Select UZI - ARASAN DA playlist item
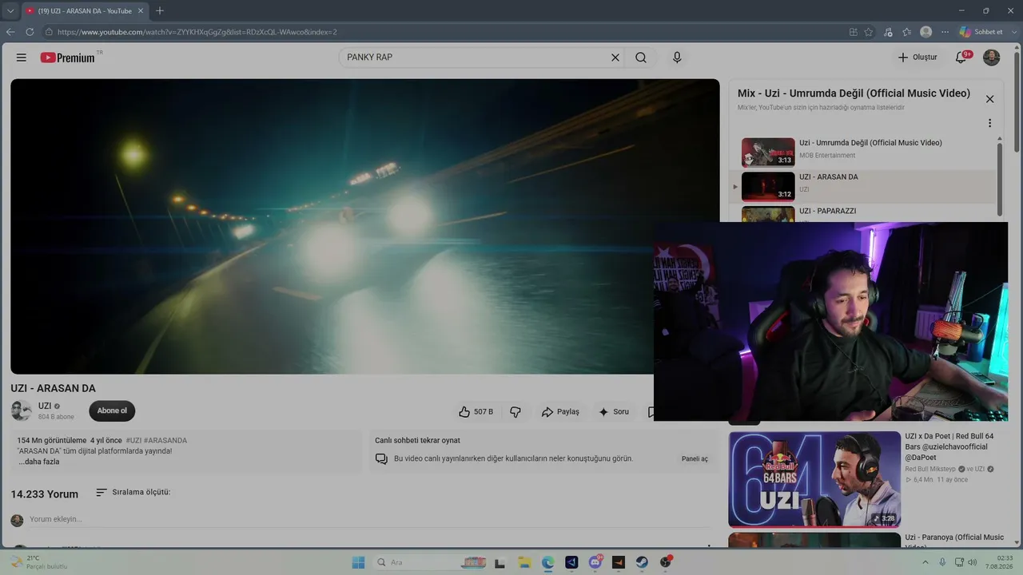This screenshot has width=1023, height=575. point(864,186)
